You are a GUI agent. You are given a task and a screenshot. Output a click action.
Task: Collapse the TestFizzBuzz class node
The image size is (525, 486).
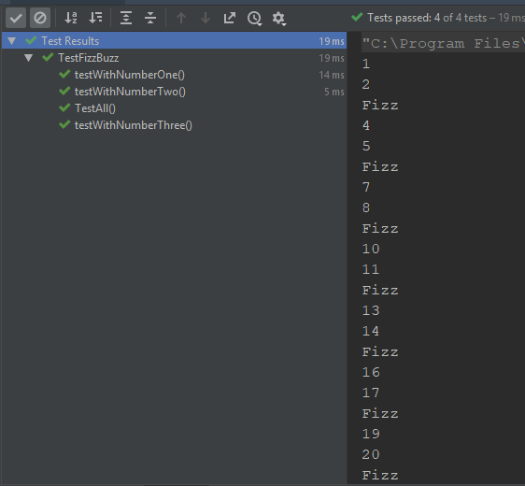point(28,58)
